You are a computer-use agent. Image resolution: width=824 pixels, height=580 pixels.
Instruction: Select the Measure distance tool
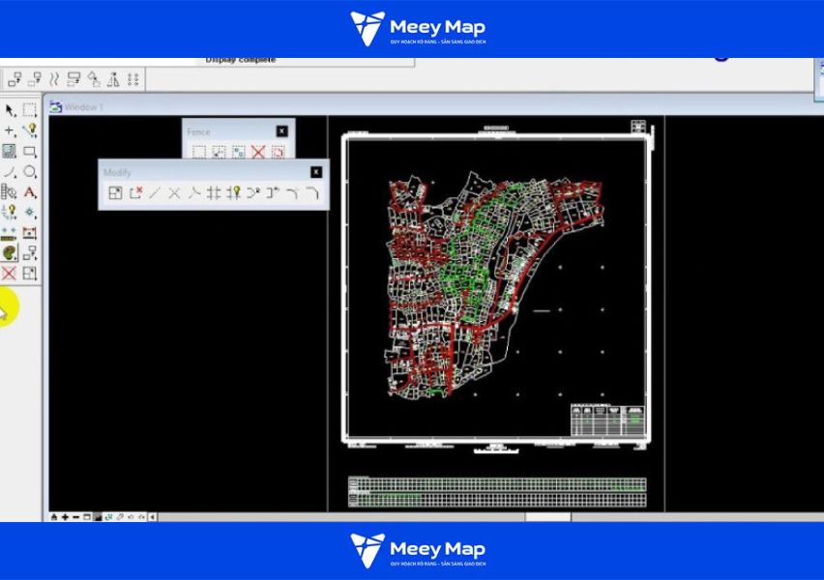[x=10, y=233]
